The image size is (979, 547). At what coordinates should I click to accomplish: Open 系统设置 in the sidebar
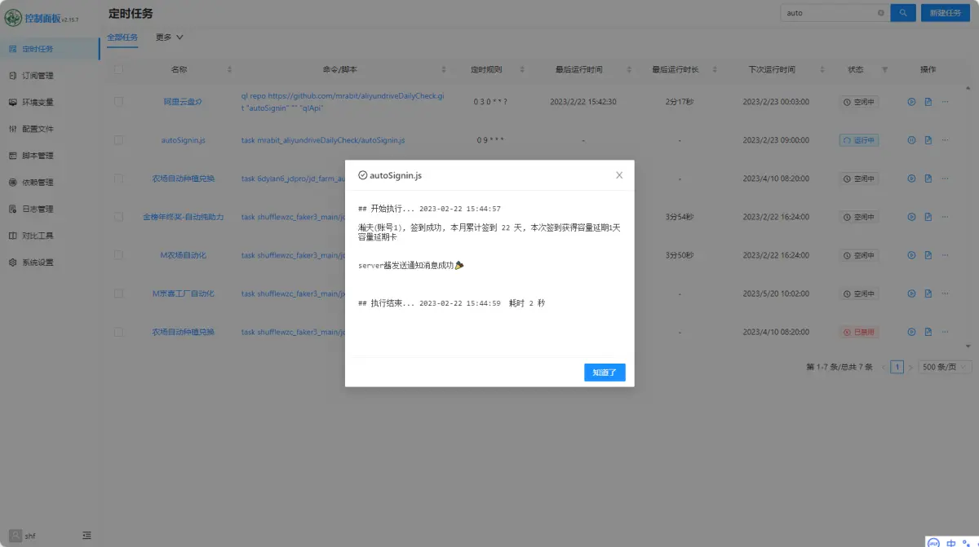click(x=49, y=262)
